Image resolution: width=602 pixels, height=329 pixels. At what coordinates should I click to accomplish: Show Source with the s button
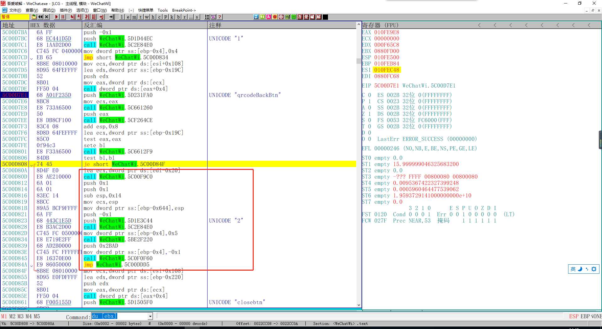tap(197, 17)
